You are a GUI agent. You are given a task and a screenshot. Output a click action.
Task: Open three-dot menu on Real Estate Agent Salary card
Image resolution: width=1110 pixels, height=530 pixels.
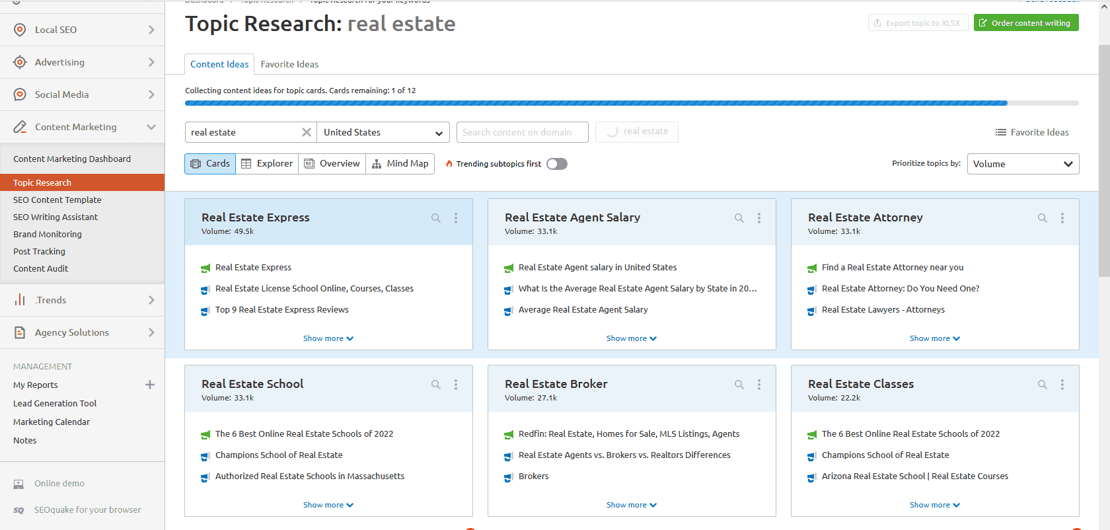[759, 218]
